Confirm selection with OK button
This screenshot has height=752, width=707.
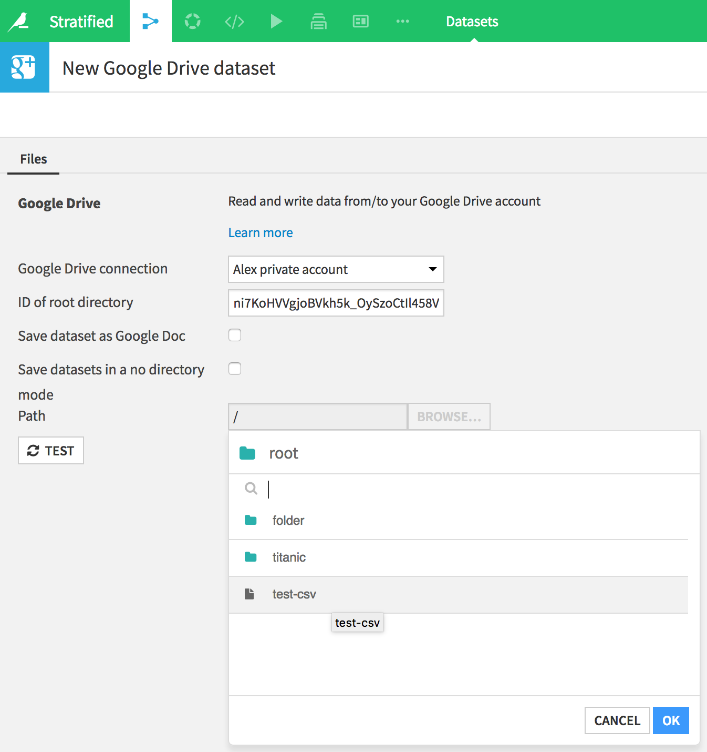(671, 720)
